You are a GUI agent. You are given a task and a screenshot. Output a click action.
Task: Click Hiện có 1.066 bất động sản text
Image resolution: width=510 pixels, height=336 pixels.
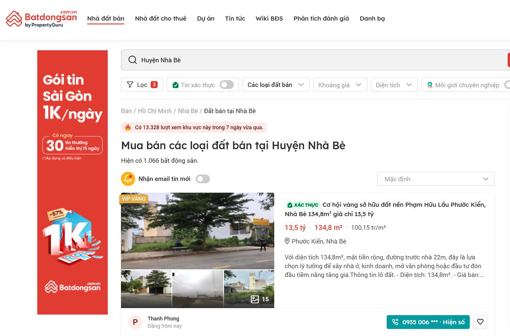click(x=160, y=161)
